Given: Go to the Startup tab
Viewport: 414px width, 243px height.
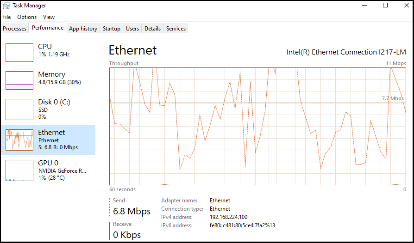Looking at the screenshot, I should click(112, 29).
